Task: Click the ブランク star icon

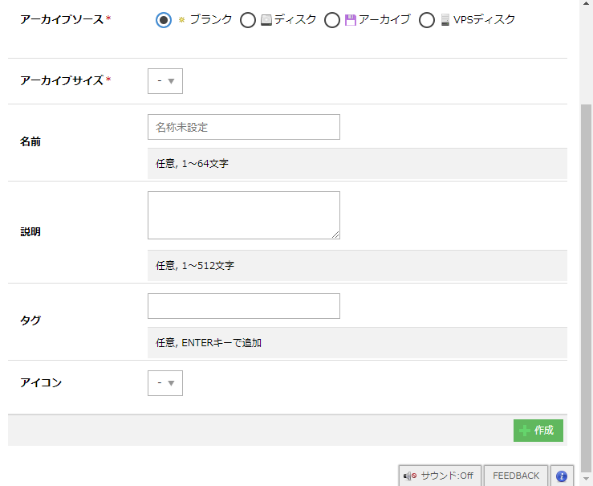Action: [x=181, y=20]
